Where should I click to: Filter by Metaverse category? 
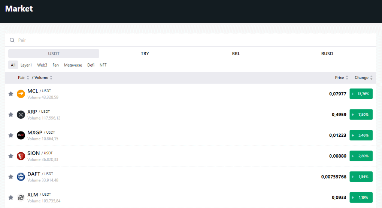tap(73, 65)
